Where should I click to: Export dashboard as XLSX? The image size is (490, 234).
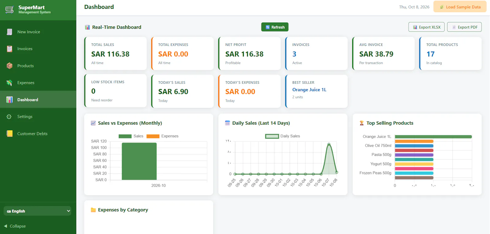click(427, 27)
